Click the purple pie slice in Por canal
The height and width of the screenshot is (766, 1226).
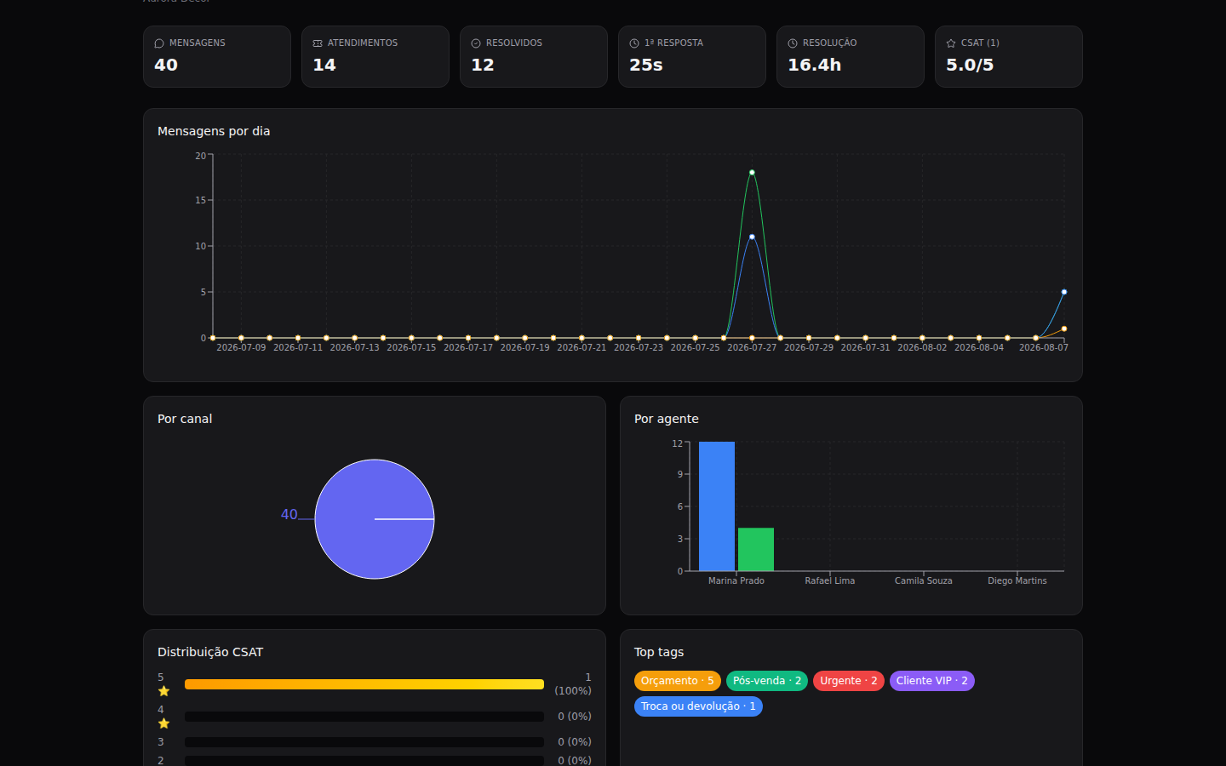(x=375, y=519)
